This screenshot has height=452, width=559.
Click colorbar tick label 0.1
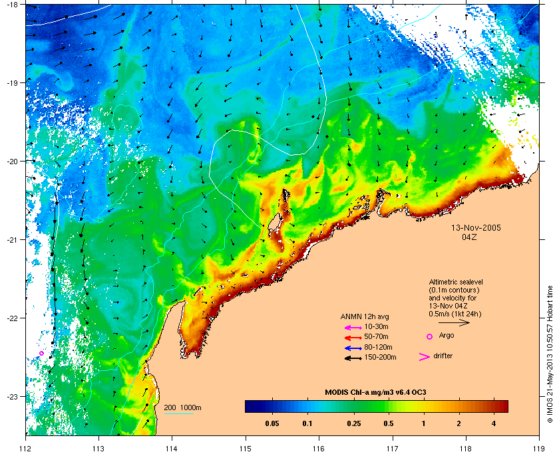307,423
